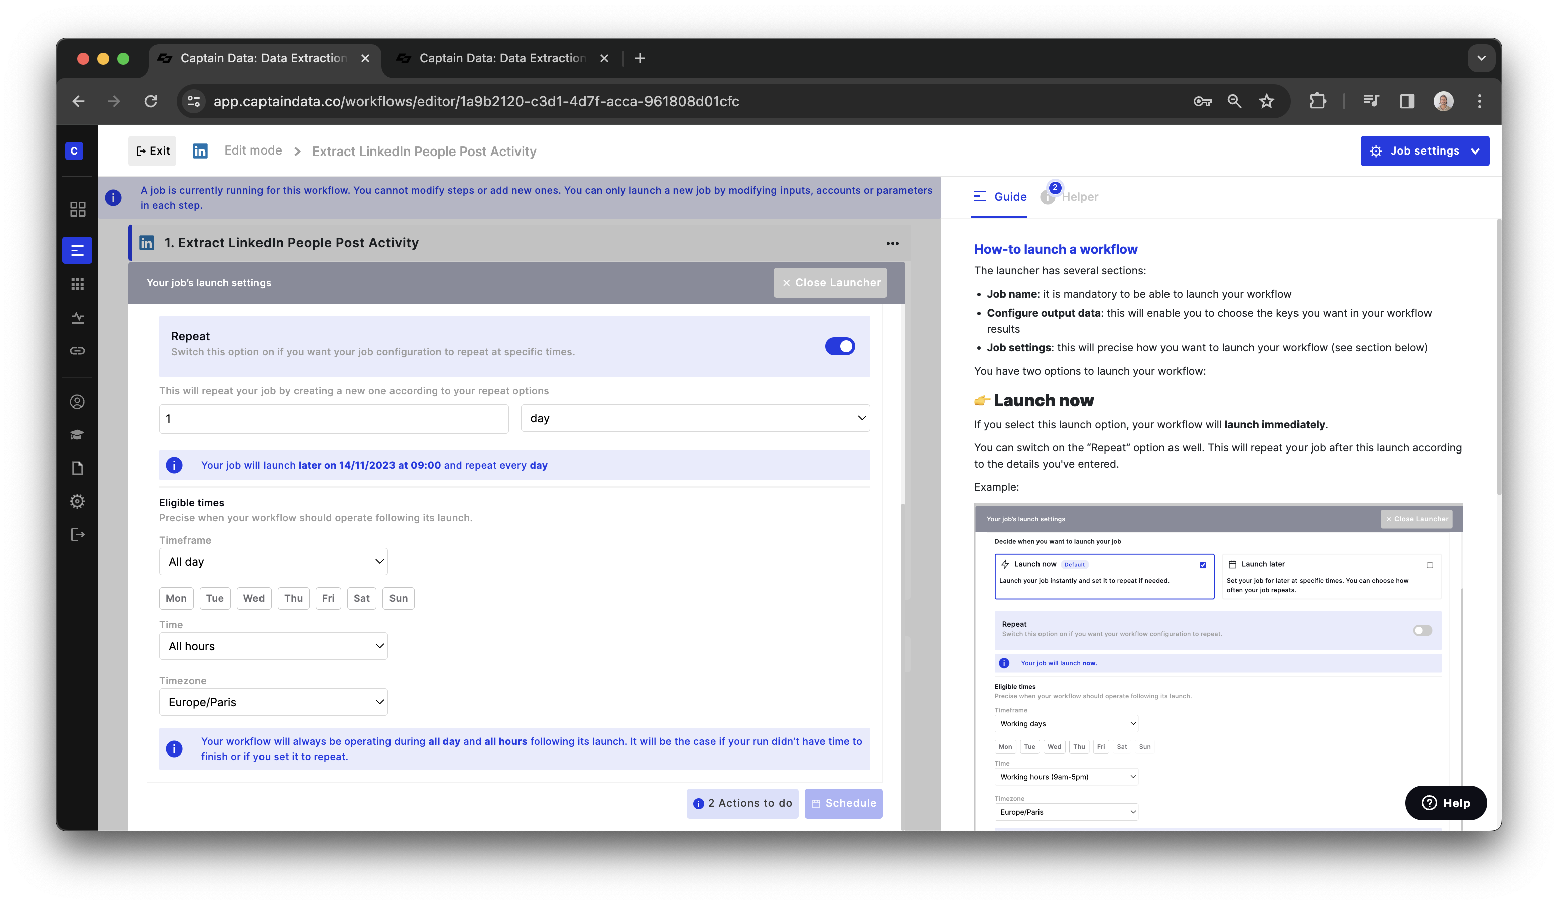Reload the page with the refresh icon

pos(151,101)
